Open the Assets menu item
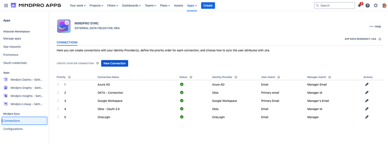Viewport: 388px width, 144px height. 178,5
